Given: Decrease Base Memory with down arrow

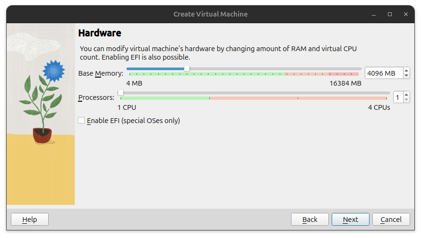Looking at the screenshot, I should click(x=406, y=76).
